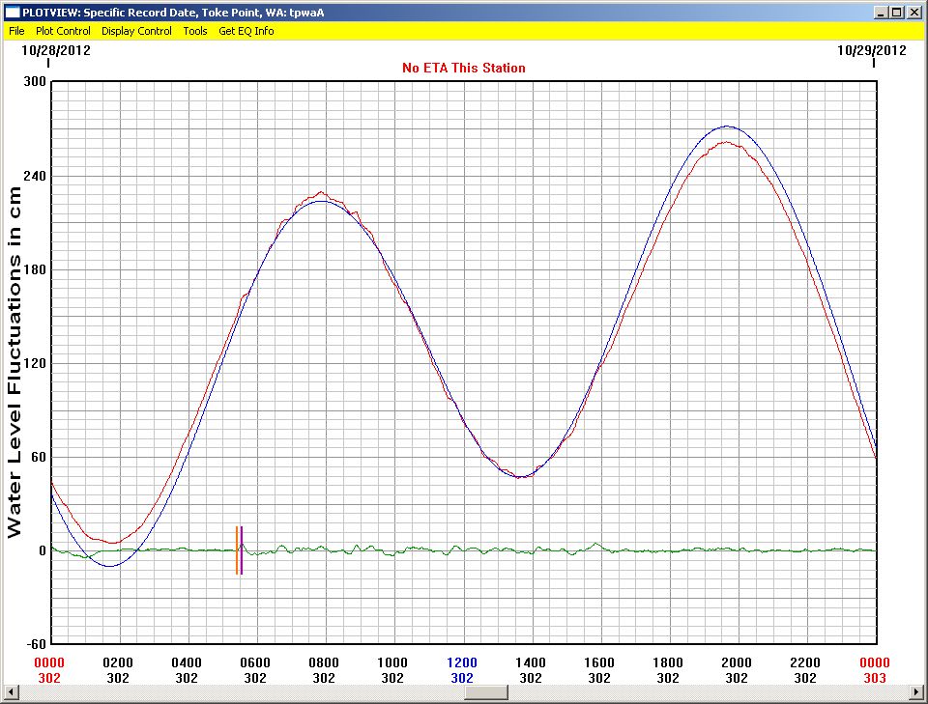Image resolution: width=928 pixels, height=704 pixels.
Task: Open the Display Control menu
Action: pos(136,31)
